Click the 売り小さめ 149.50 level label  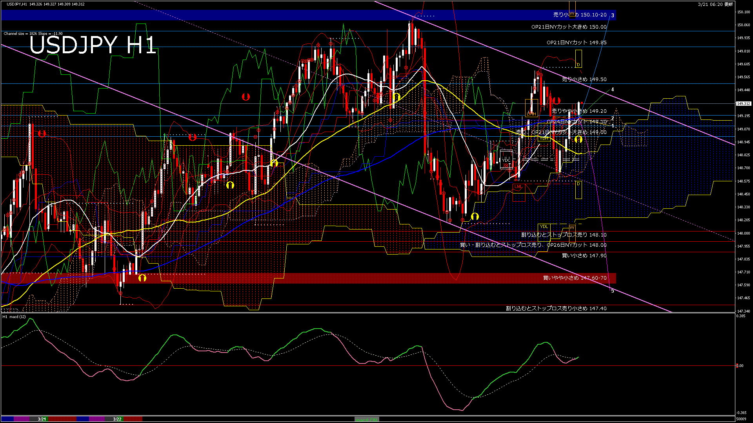point(584,80)
